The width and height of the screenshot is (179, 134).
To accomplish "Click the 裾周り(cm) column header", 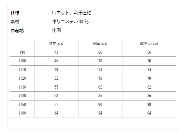I will pos(149,43).
